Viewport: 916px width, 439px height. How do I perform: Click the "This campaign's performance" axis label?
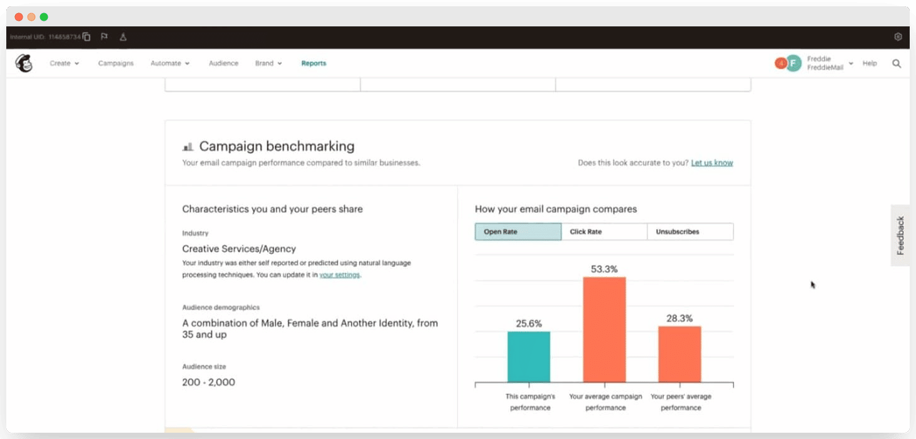click(530, 402)
